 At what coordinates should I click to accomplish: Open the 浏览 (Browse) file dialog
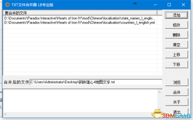click(x=177, y=82)
